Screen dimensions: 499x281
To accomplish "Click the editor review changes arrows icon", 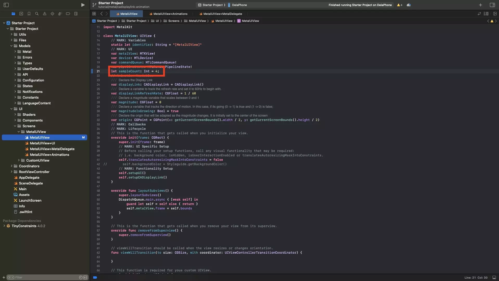I will coord(479,14).
